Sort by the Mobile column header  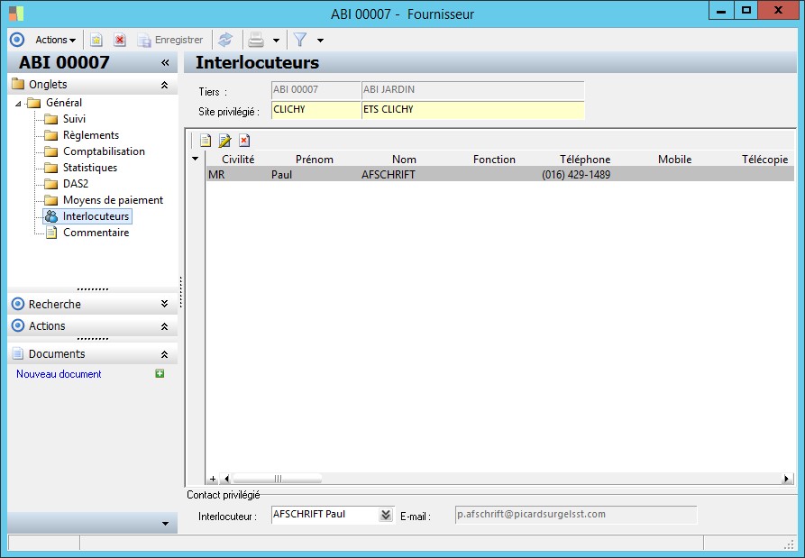pos(674,160)
